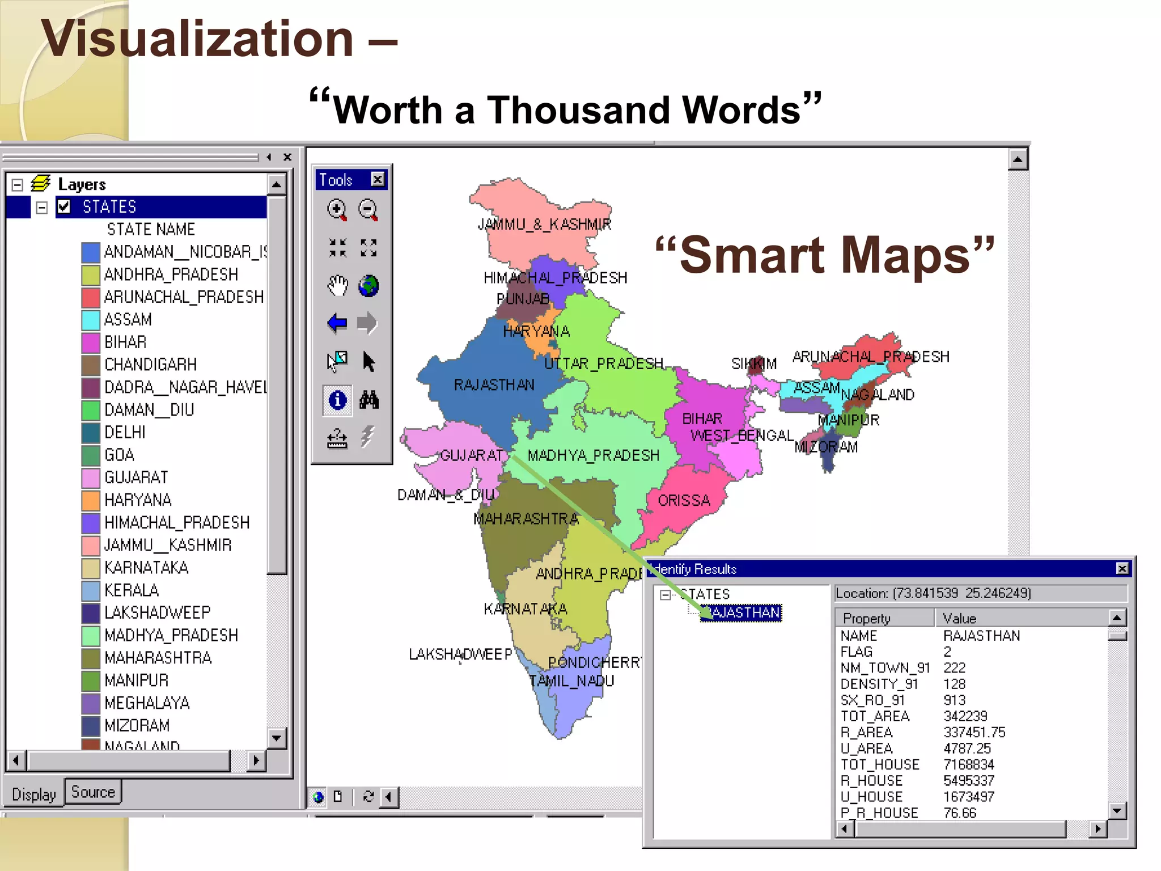
Task: Click the Fixed Zoom In icon
Action: coord(337,248)
